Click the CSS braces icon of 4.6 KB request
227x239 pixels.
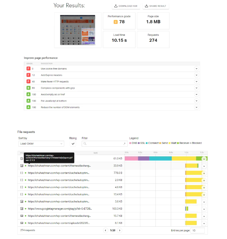coord(22,187)
